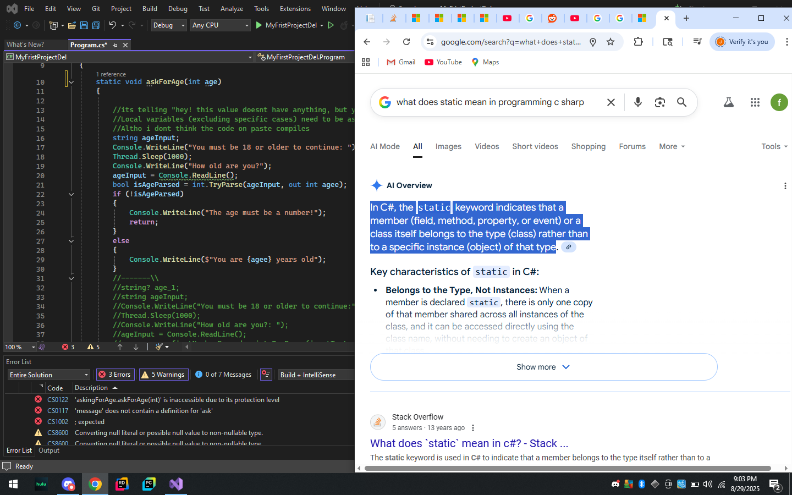This screenshot has height=495, width=792.
Task: Open the Chrome extensions puzzle icon
Action: pyautogui.click(x=638, y=42)
